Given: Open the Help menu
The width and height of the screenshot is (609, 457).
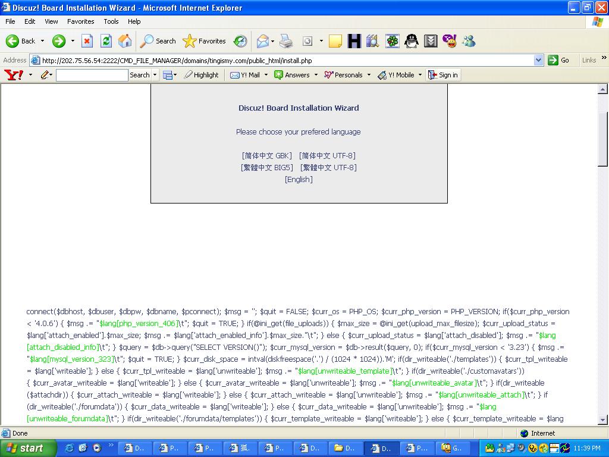Looking at the screenshot, I should click(x=134, y=21).
